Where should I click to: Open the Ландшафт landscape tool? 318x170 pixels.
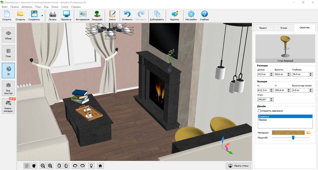[x=97, y=15]
